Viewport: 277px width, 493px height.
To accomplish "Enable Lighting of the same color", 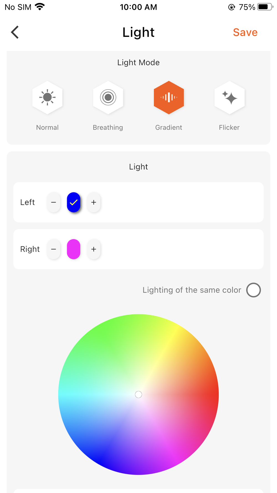I will coord(253,290).
